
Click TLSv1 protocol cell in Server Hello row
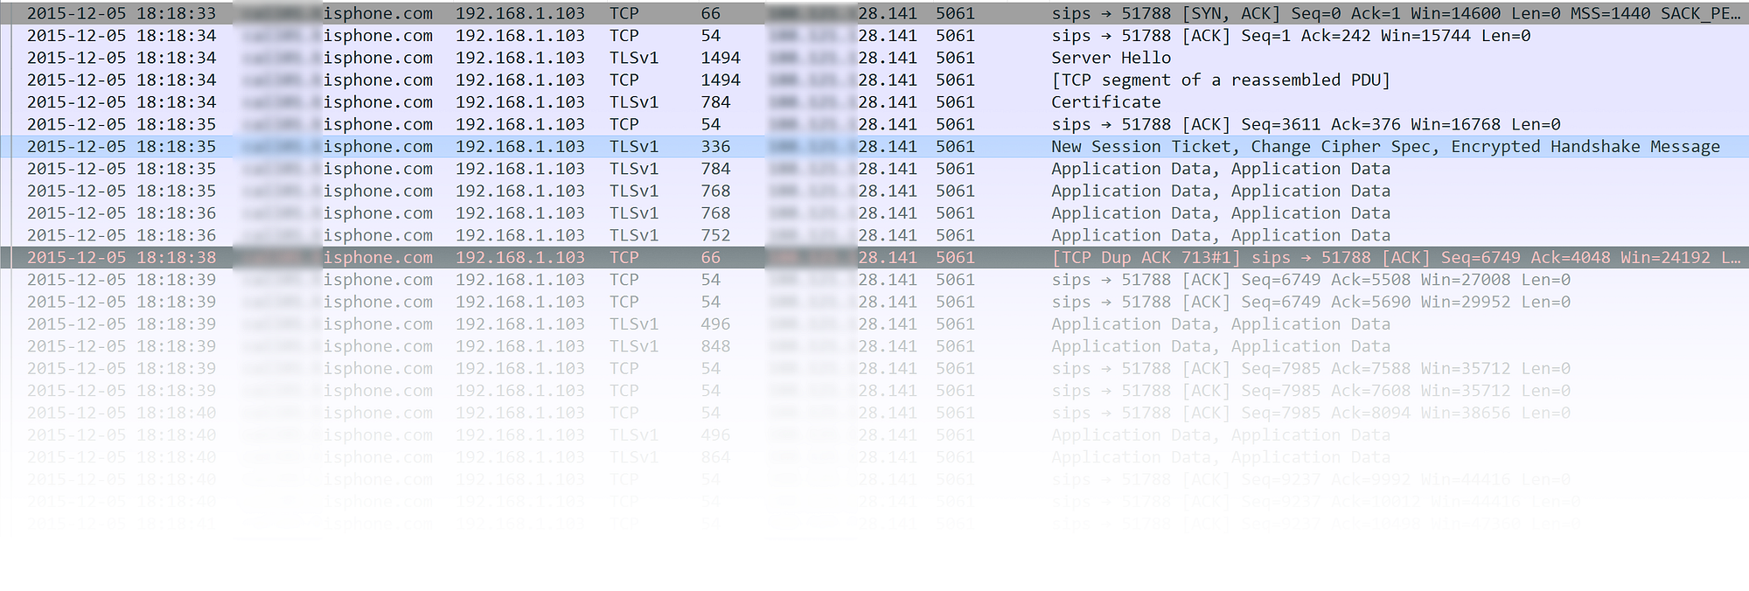tap(634, 58)
